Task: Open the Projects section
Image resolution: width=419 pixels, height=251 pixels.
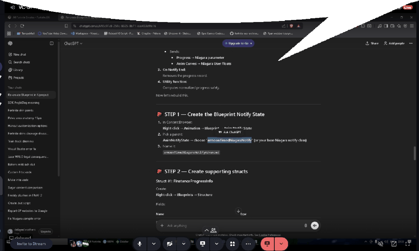Action: pos(16,78)
